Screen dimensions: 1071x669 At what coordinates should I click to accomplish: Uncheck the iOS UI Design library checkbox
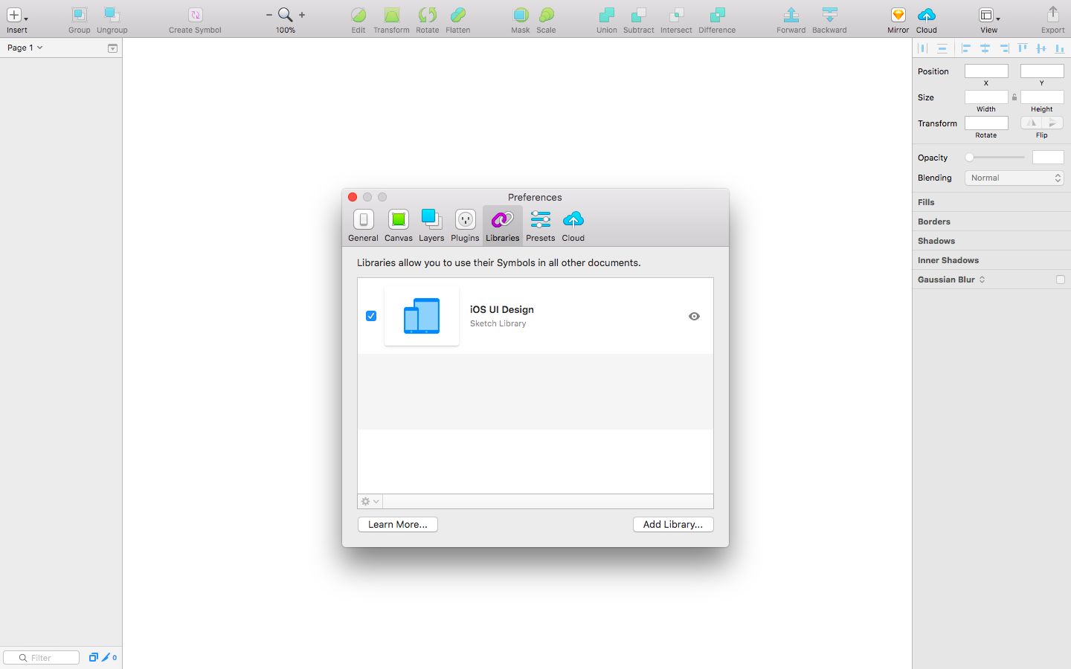371,316
